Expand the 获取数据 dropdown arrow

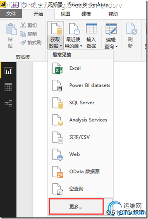[61, 46]
